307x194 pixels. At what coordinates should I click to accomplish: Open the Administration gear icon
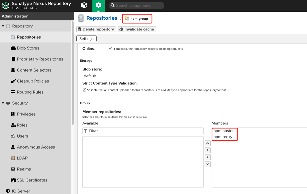coord(98,5)
